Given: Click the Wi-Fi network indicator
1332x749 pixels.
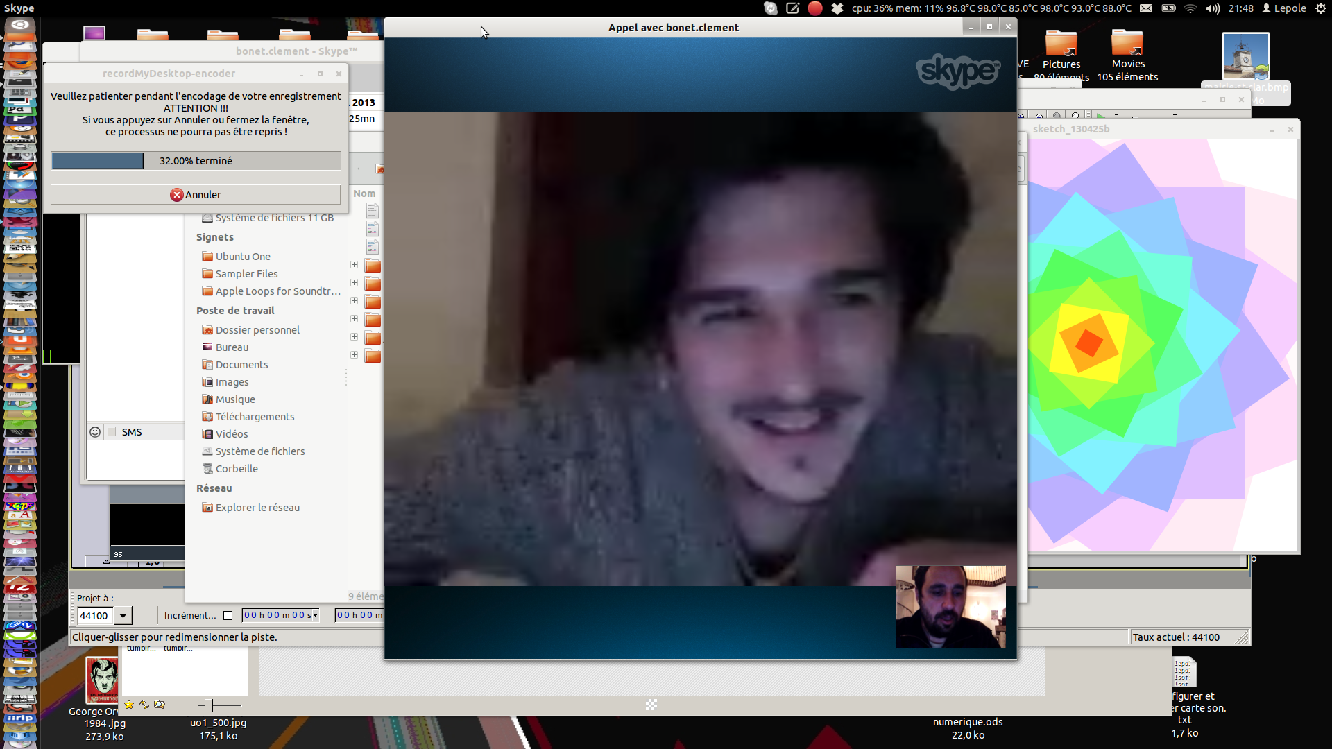Looking at the screenshot, I should [1190, 8].
